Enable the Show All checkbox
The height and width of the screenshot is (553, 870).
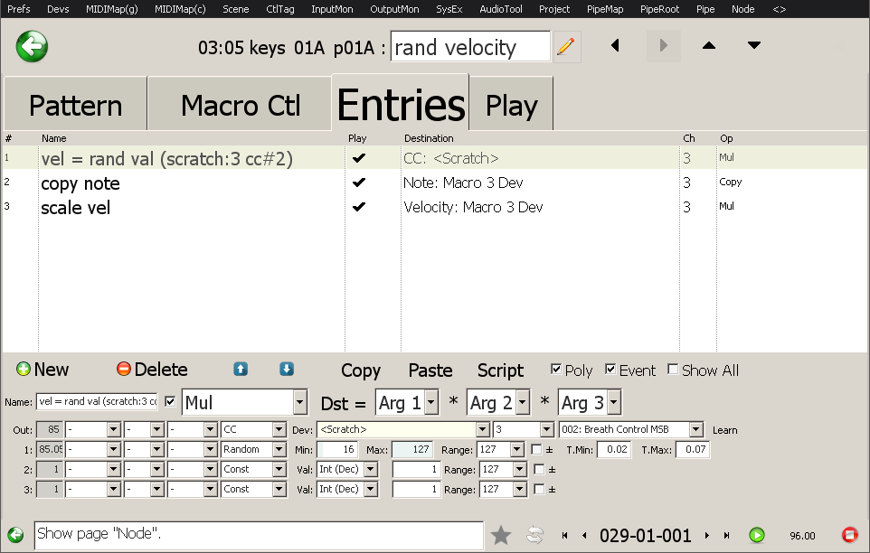tap(673, 370)
